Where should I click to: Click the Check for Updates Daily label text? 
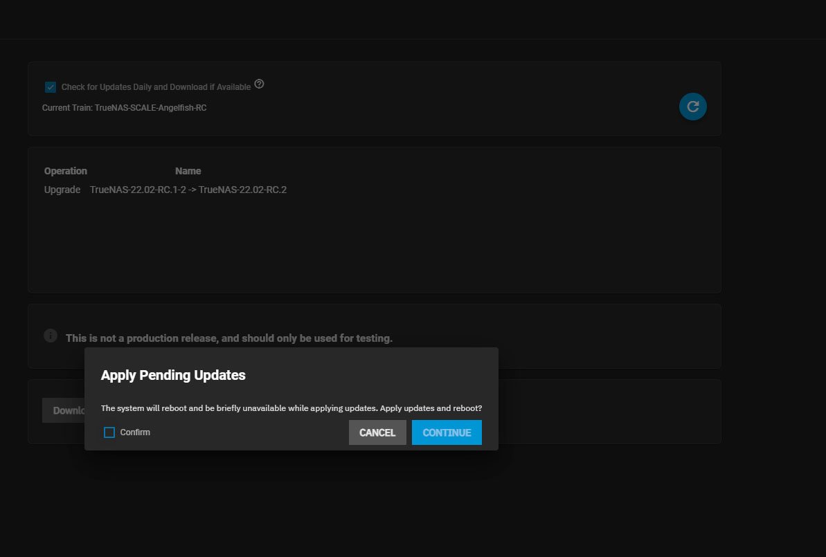pos(156,87)
